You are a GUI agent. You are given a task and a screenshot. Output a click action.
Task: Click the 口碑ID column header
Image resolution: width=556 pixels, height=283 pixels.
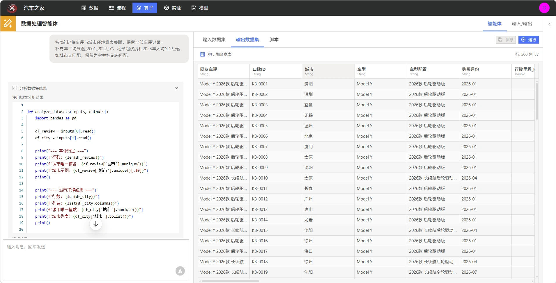[276, 71]
